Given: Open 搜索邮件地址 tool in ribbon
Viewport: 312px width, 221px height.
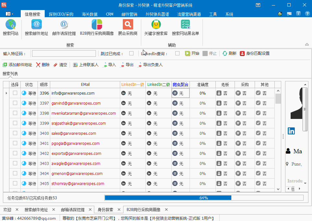Looking at the screenshot, I should coord(36,25).
